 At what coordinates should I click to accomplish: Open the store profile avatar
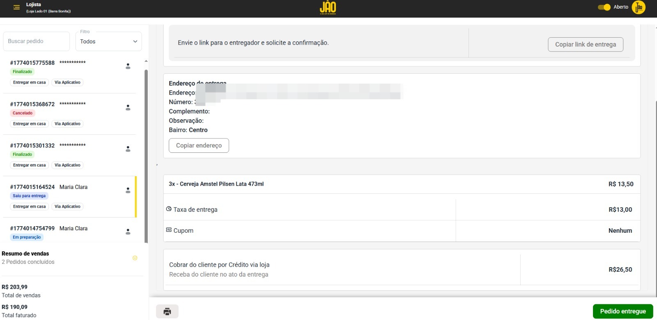coord(639,7)
